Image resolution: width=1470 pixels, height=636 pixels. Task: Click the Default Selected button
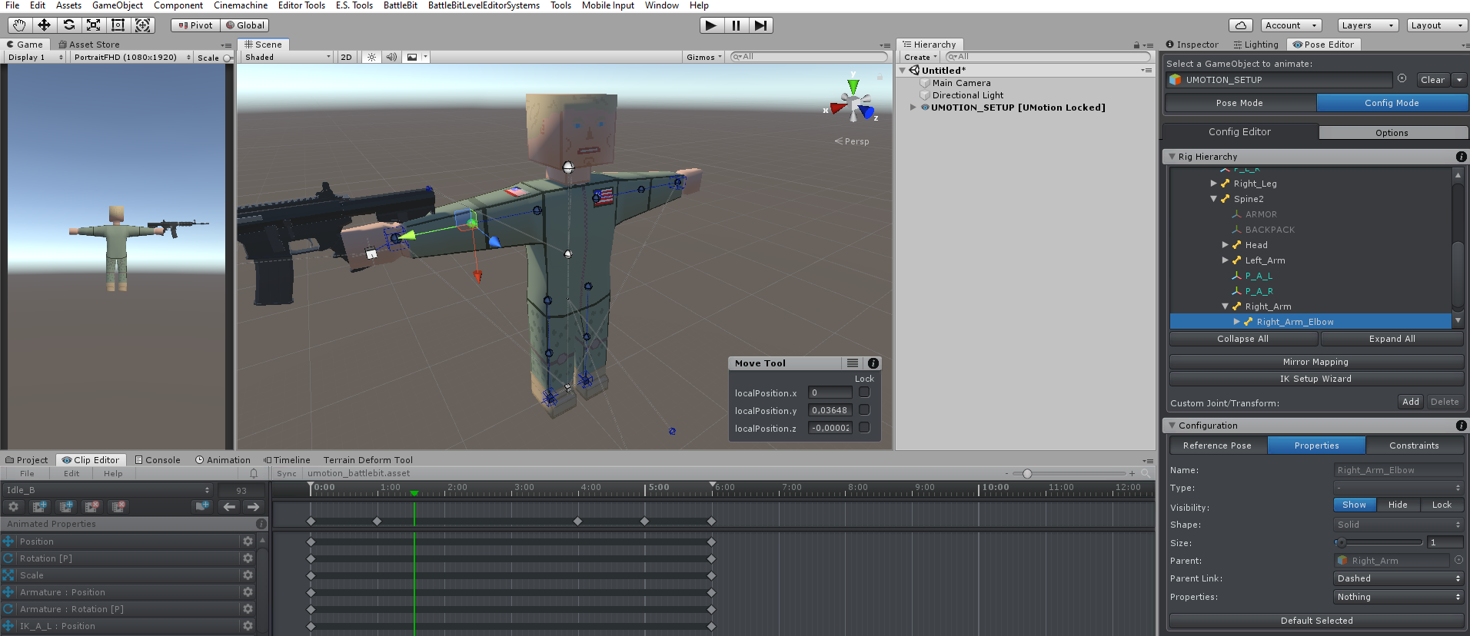pos(1316,621)
